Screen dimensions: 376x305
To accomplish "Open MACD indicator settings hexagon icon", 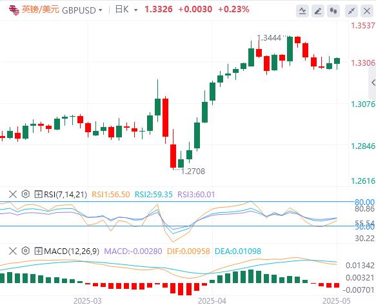I will 25,251.
